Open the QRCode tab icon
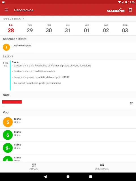The width and height of the screenshot is (136, 181). tap(34, 165)
